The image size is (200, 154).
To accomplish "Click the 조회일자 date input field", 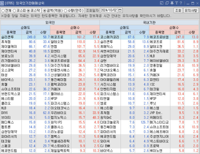I will [109, 10].
